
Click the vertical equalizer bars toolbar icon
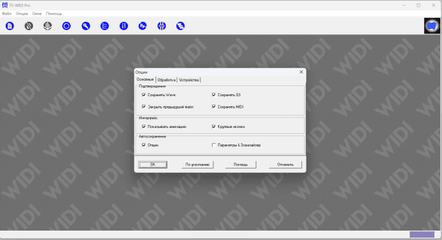(x=124, y=26)
